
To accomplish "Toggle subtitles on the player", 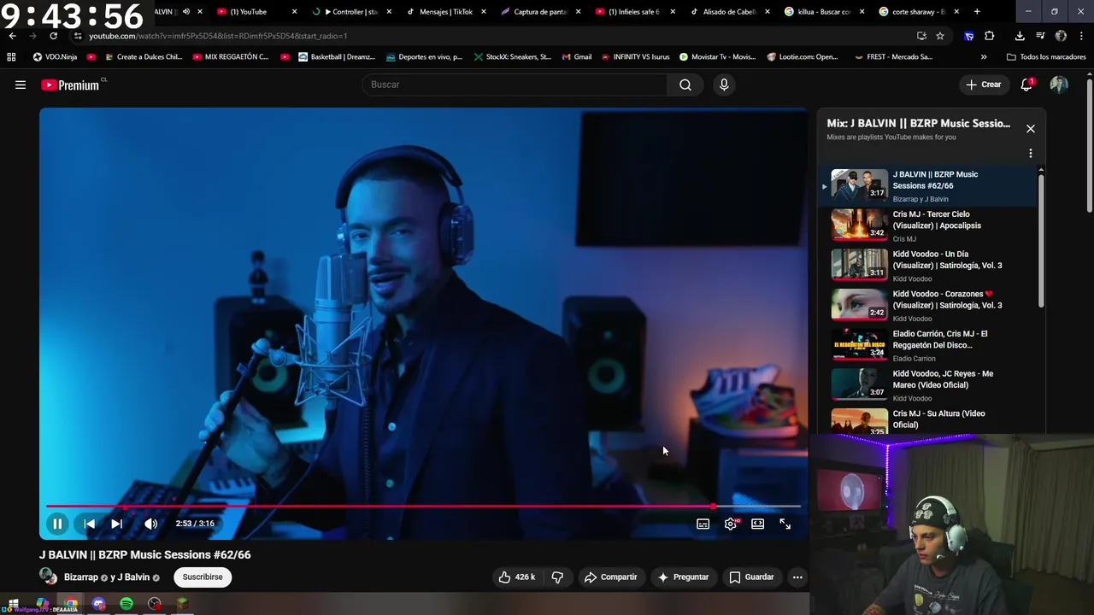I will (703, 524).
